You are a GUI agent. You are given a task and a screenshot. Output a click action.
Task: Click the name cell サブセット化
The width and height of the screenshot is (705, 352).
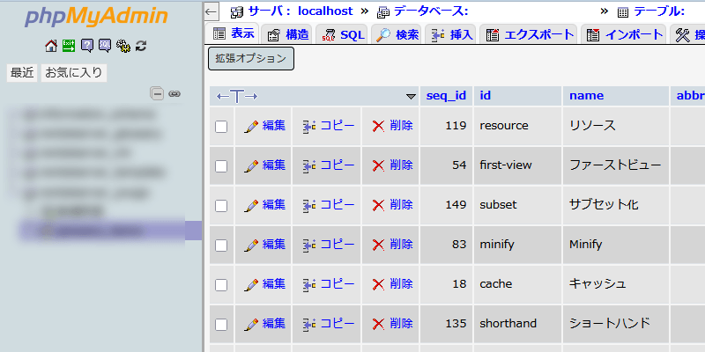[x=604, y=205]
